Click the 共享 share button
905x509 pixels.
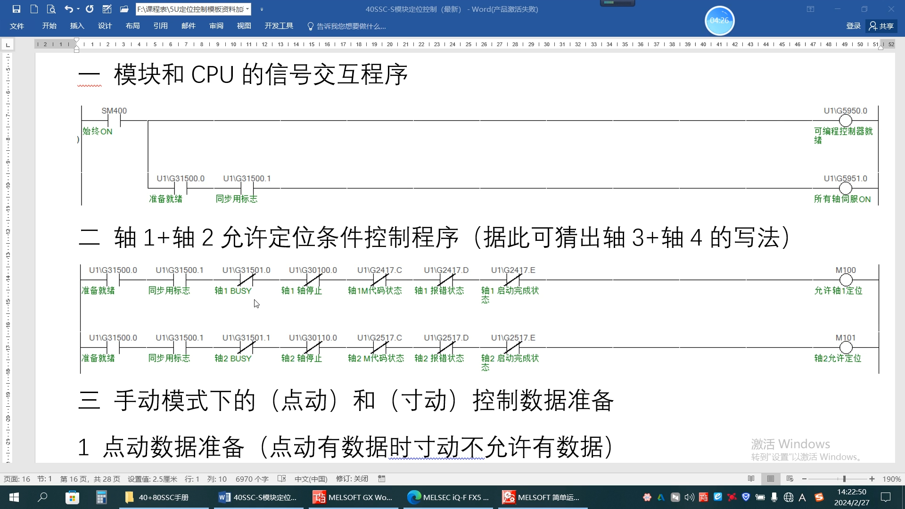(882, 26)
